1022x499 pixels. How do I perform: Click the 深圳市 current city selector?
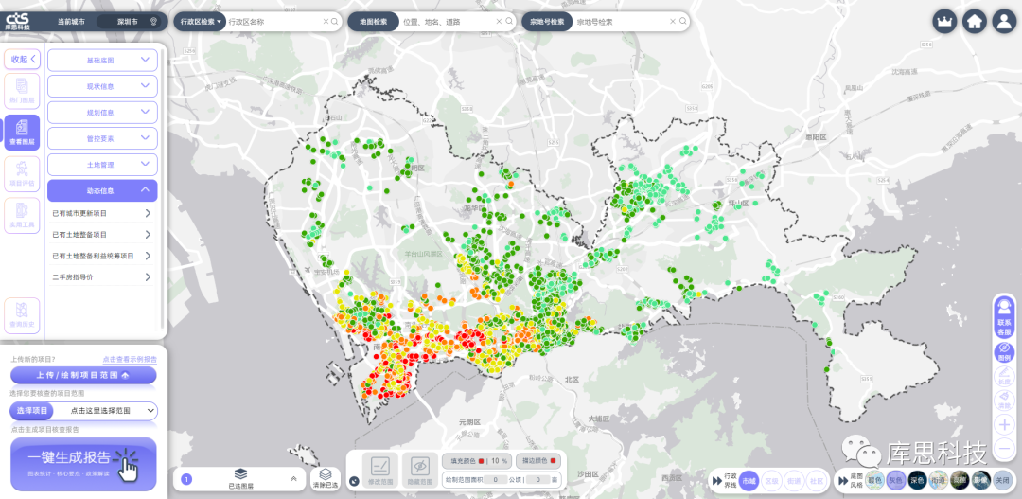point(129,22)
